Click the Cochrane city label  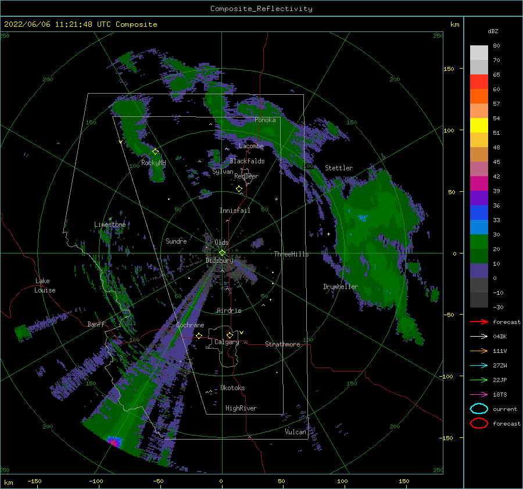coord(190,325)
